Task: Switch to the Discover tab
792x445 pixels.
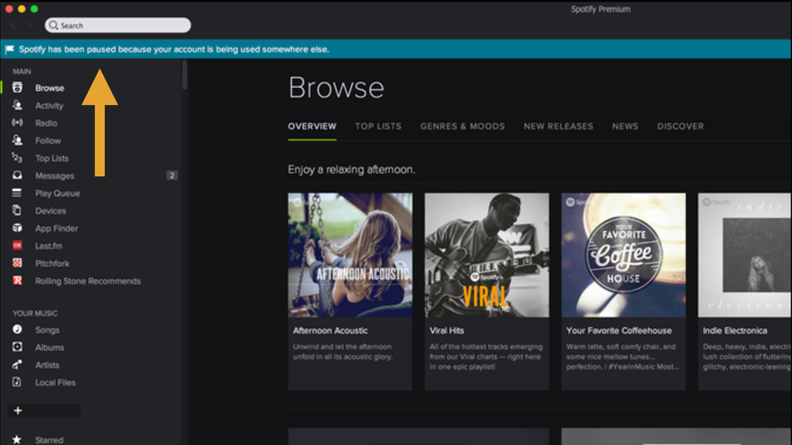Action: coord(681,126)
